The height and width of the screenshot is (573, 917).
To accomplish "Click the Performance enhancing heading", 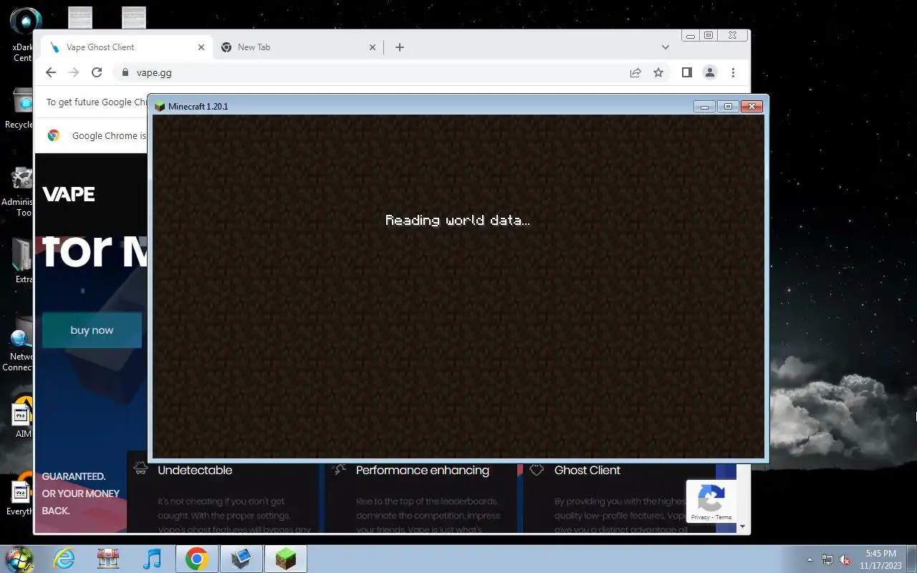I will click(423, 471).
